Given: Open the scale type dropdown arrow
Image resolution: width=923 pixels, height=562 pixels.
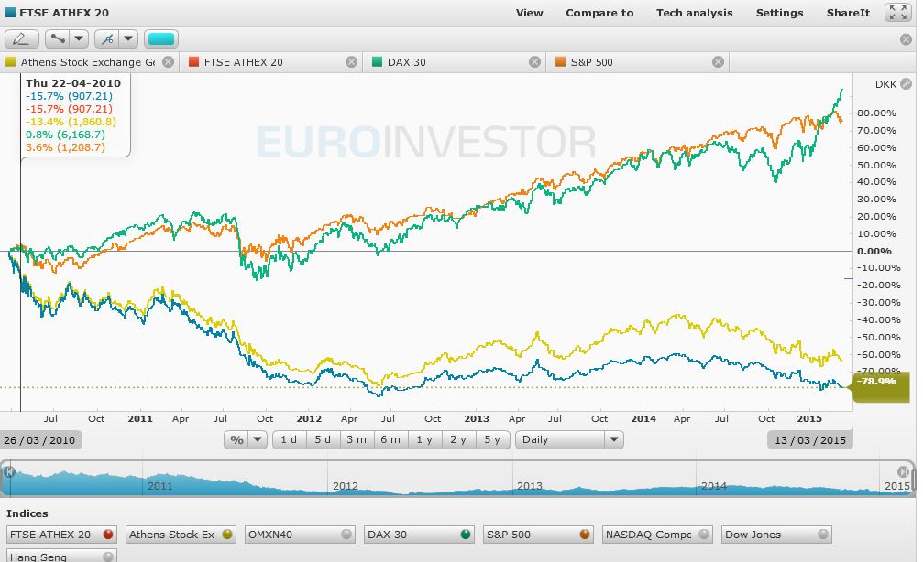Looking at the screenshot, I should pos(258,439).
